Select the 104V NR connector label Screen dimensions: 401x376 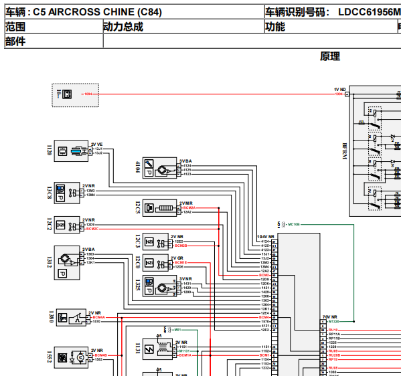(x=266, y=237)
